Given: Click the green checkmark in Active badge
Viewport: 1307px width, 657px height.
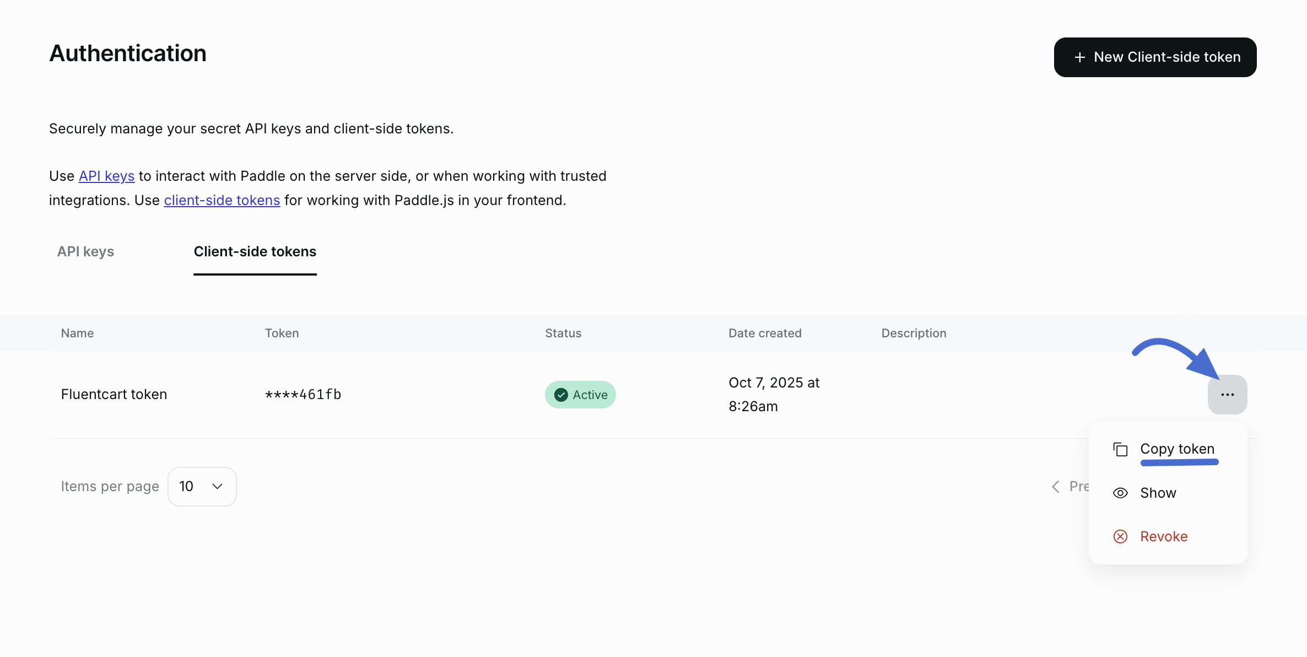Looking at the screenshot, I should [561, 395].
